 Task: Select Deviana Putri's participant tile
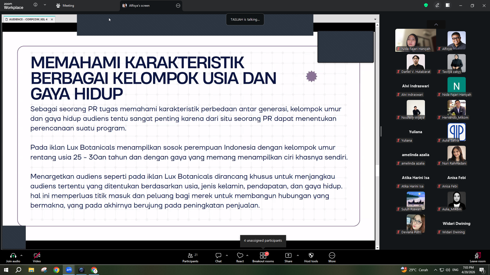[416, 224]
